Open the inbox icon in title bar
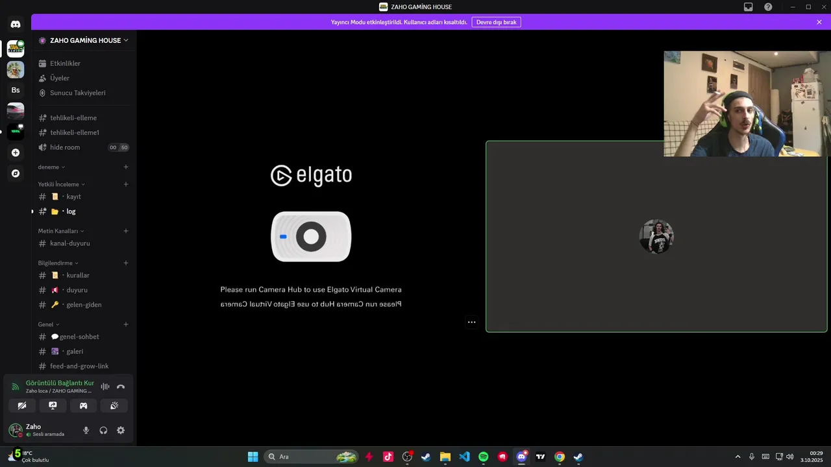 (x=749, y=6)
